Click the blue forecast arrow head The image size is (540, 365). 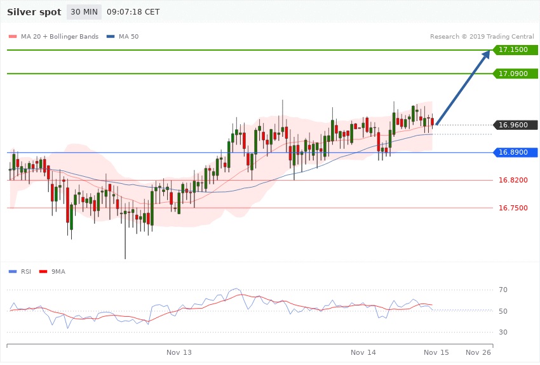tap(485, 55)
